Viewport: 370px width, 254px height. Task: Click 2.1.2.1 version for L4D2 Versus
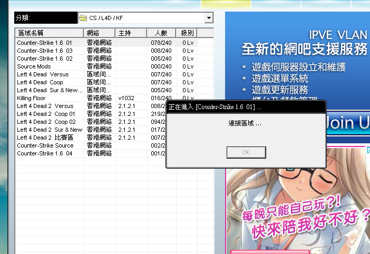(x=126, y=106)
